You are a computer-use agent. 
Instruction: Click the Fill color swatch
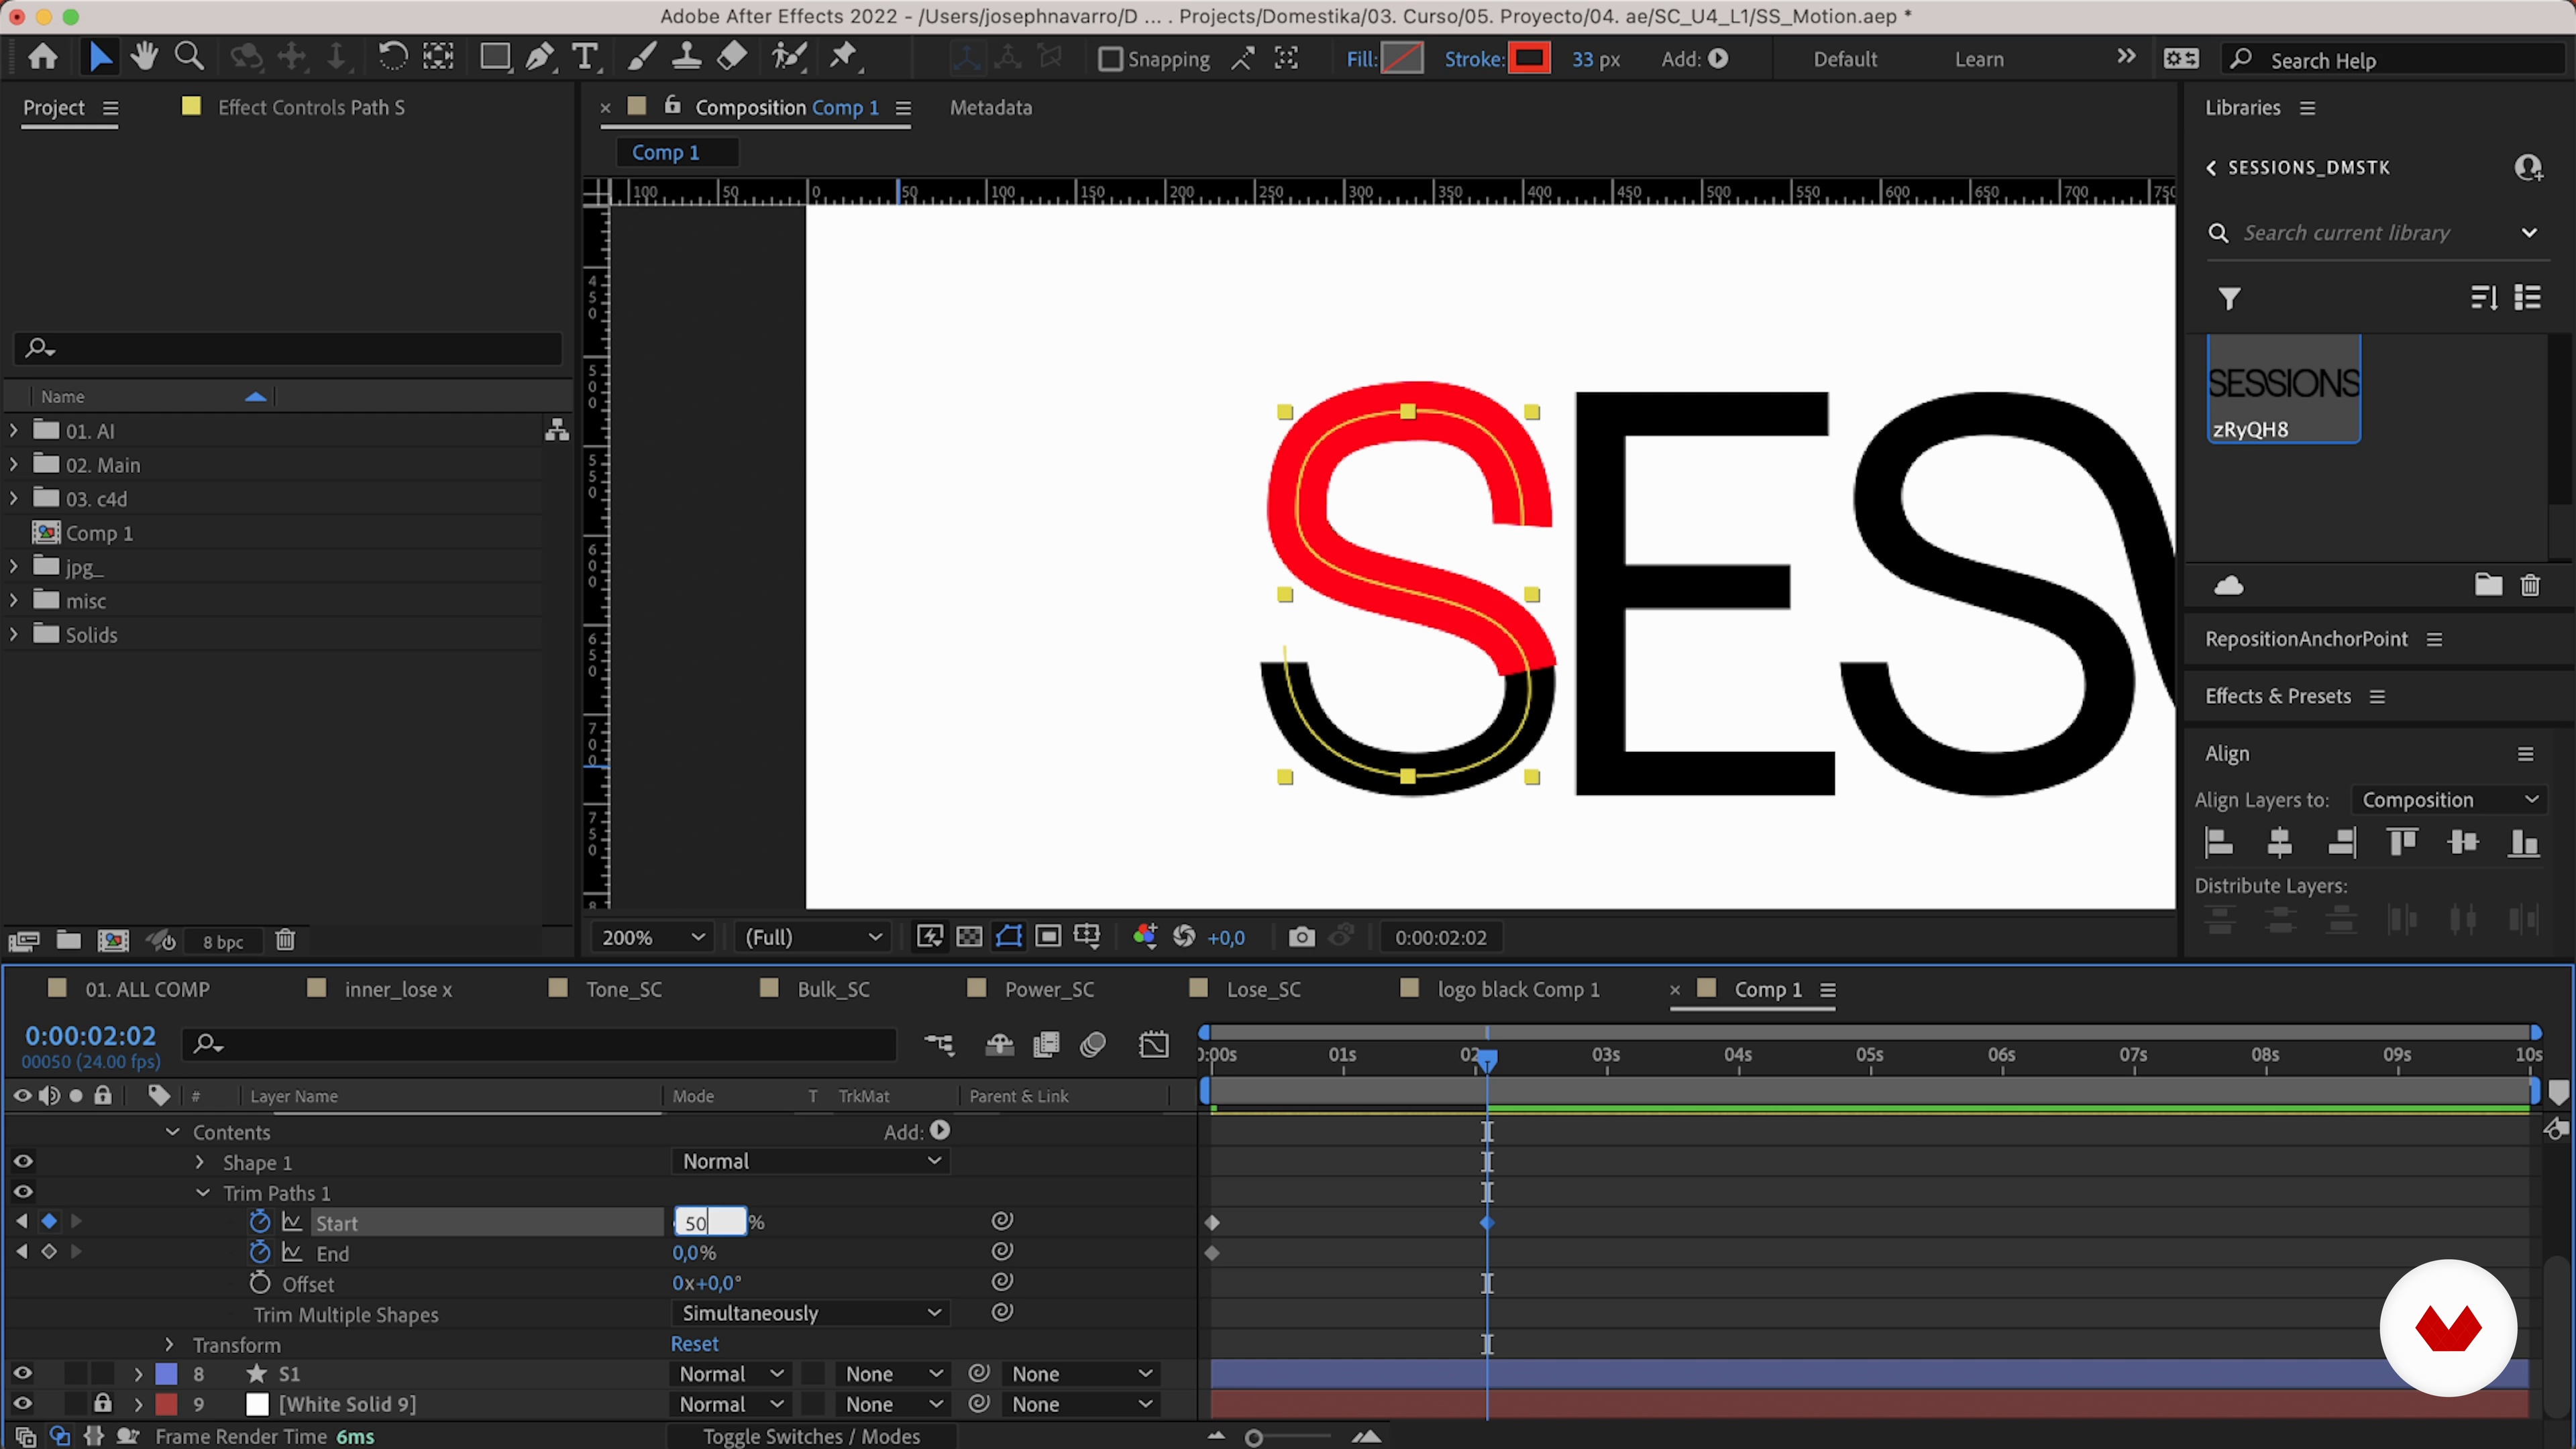1401,58
